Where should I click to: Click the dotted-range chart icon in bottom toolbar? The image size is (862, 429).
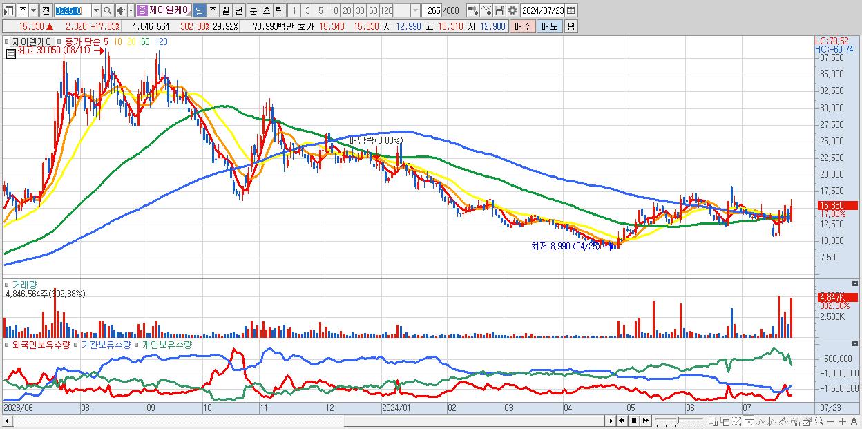pyautogui.click(x=736, y=421)
